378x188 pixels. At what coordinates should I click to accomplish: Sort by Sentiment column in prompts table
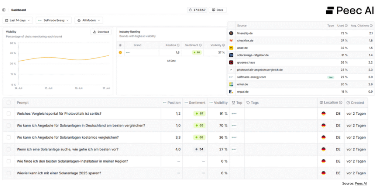click(195, 103)
